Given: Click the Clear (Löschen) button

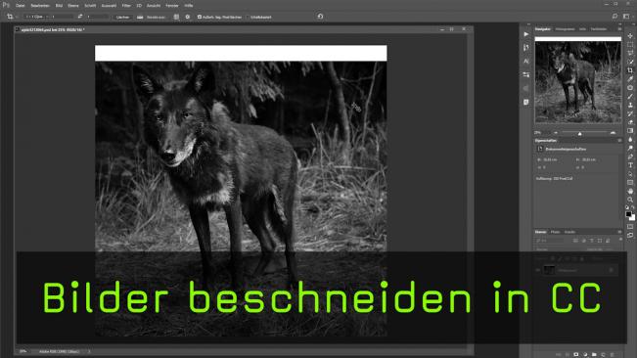Looking at the screenshot, I should [x=122, y=17].
